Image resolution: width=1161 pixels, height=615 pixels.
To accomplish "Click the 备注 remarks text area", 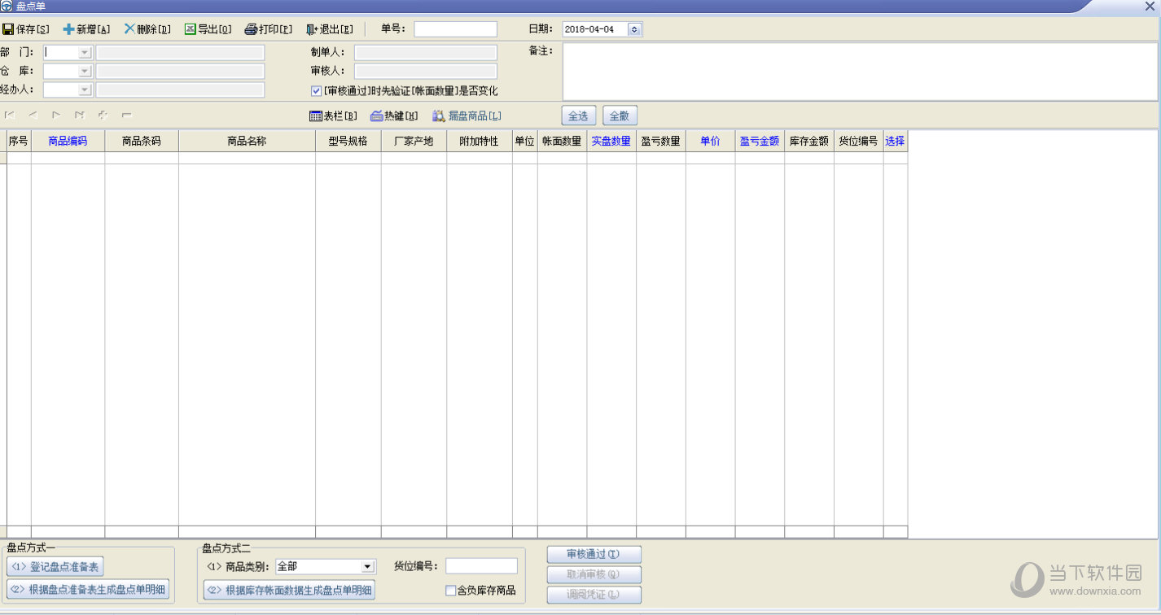I will pos(860,71).
